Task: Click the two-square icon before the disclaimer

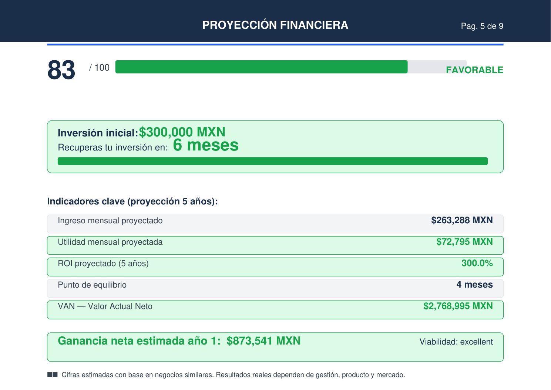Action: (x=53, y=375)
